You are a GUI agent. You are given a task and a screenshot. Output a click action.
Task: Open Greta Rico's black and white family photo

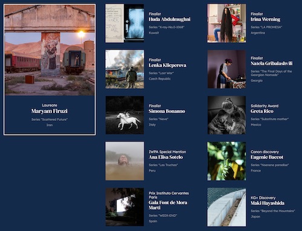(226, 115)
